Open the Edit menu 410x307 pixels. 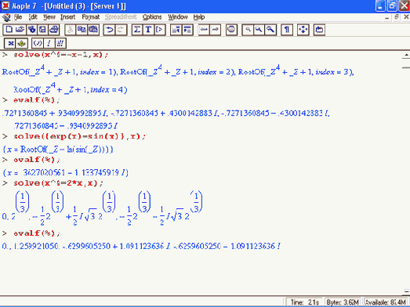coord(33,17)
